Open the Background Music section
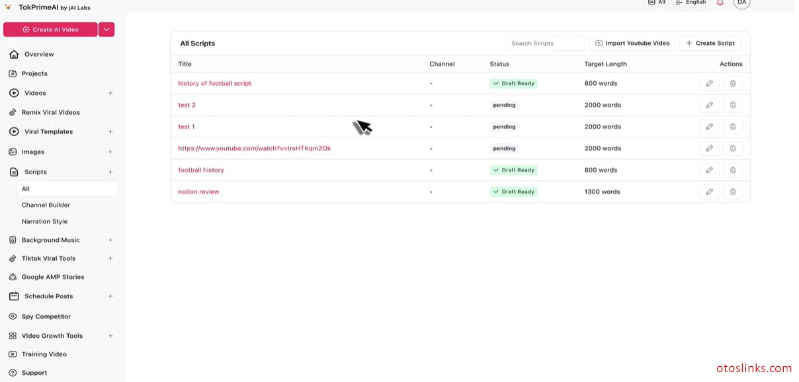This screenshot has height=382, width=799. coord(51,239)
